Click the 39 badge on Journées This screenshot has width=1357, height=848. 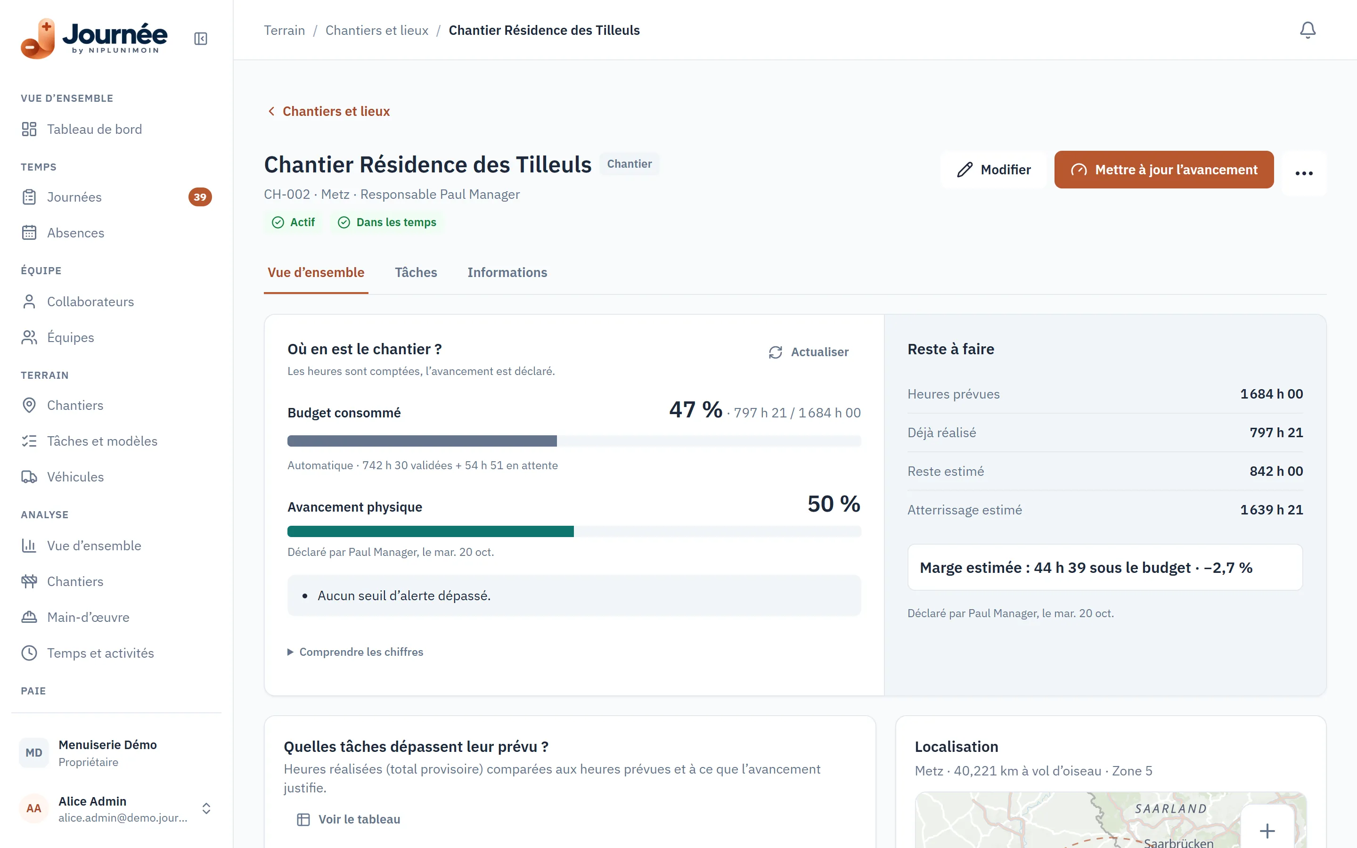point(200,197)
